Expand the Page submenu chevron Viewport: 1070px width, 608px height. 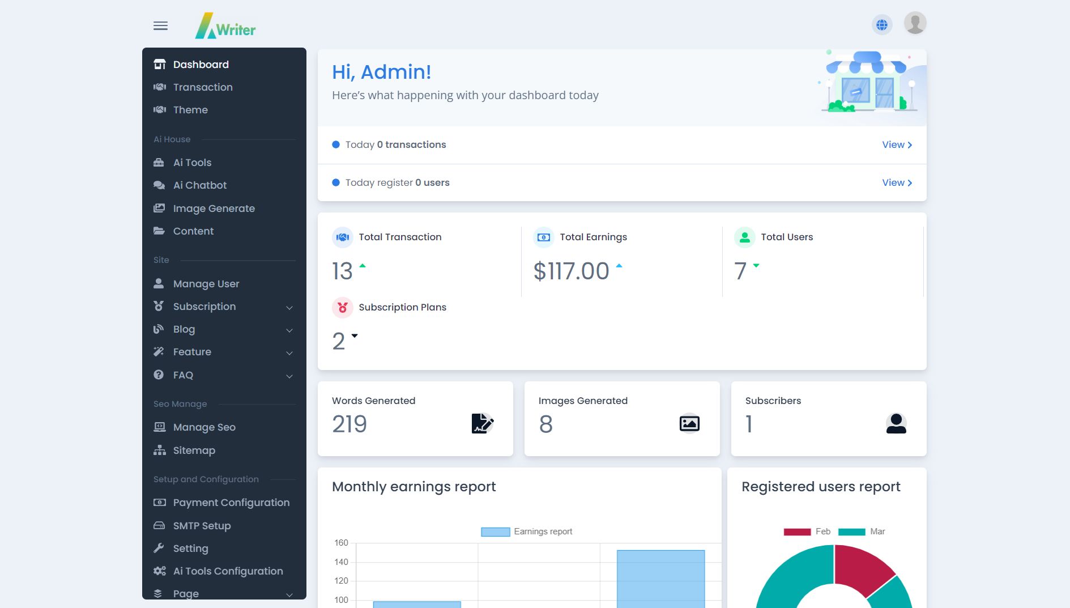(x=289, y=595)
